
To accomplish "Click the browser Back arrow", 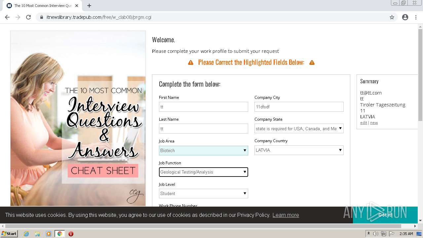I will pyautogui.click(x=7, y=17).
